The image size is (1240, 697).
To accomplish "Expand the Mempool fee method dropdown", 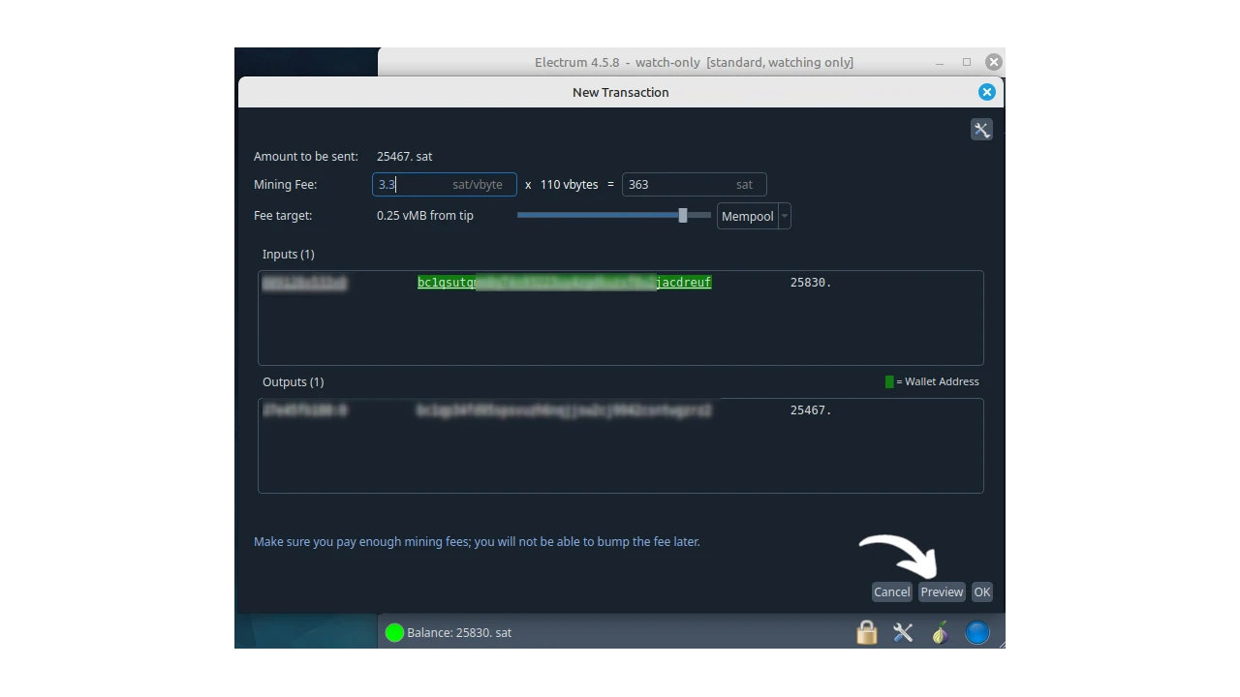I will coord(754,216).
